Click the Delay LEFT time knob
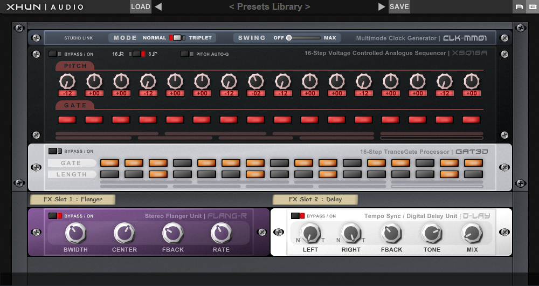Image resolution: width=539 pixels, height=286 pixels. pos(310,233)
